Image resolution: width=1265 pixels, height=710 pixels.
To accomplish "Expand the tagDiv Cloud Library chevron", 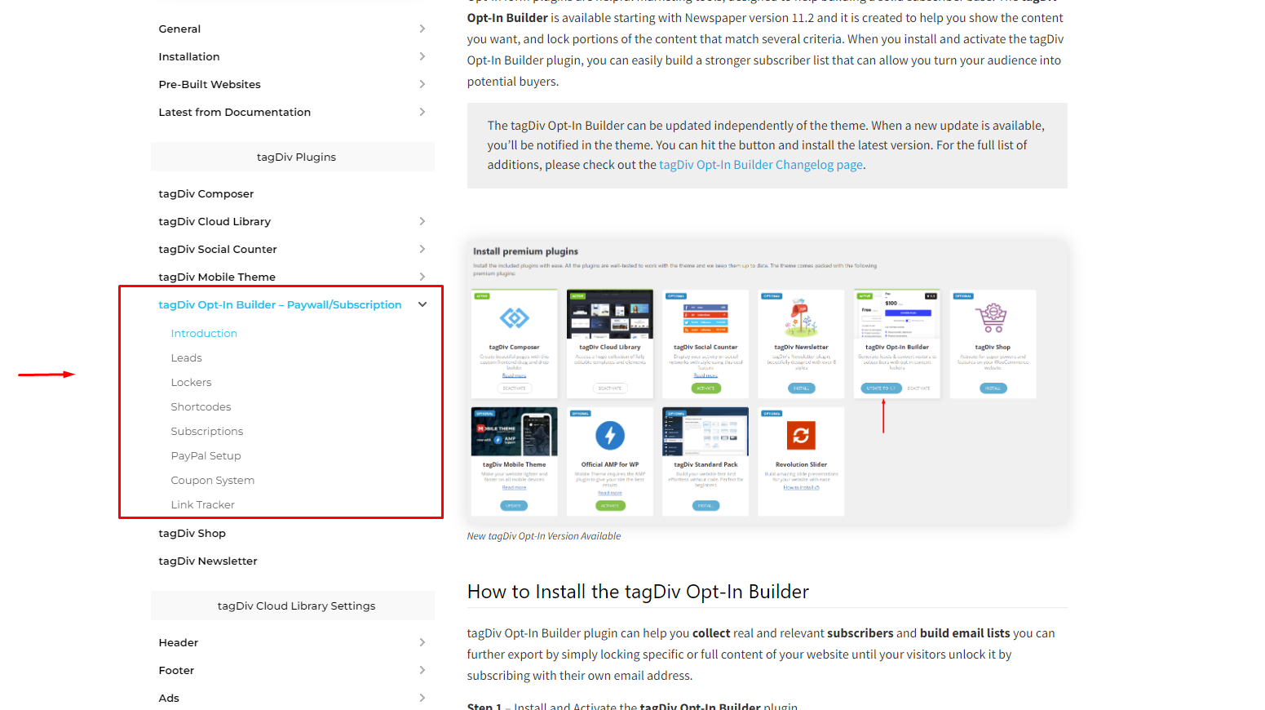I will (422, 221).
